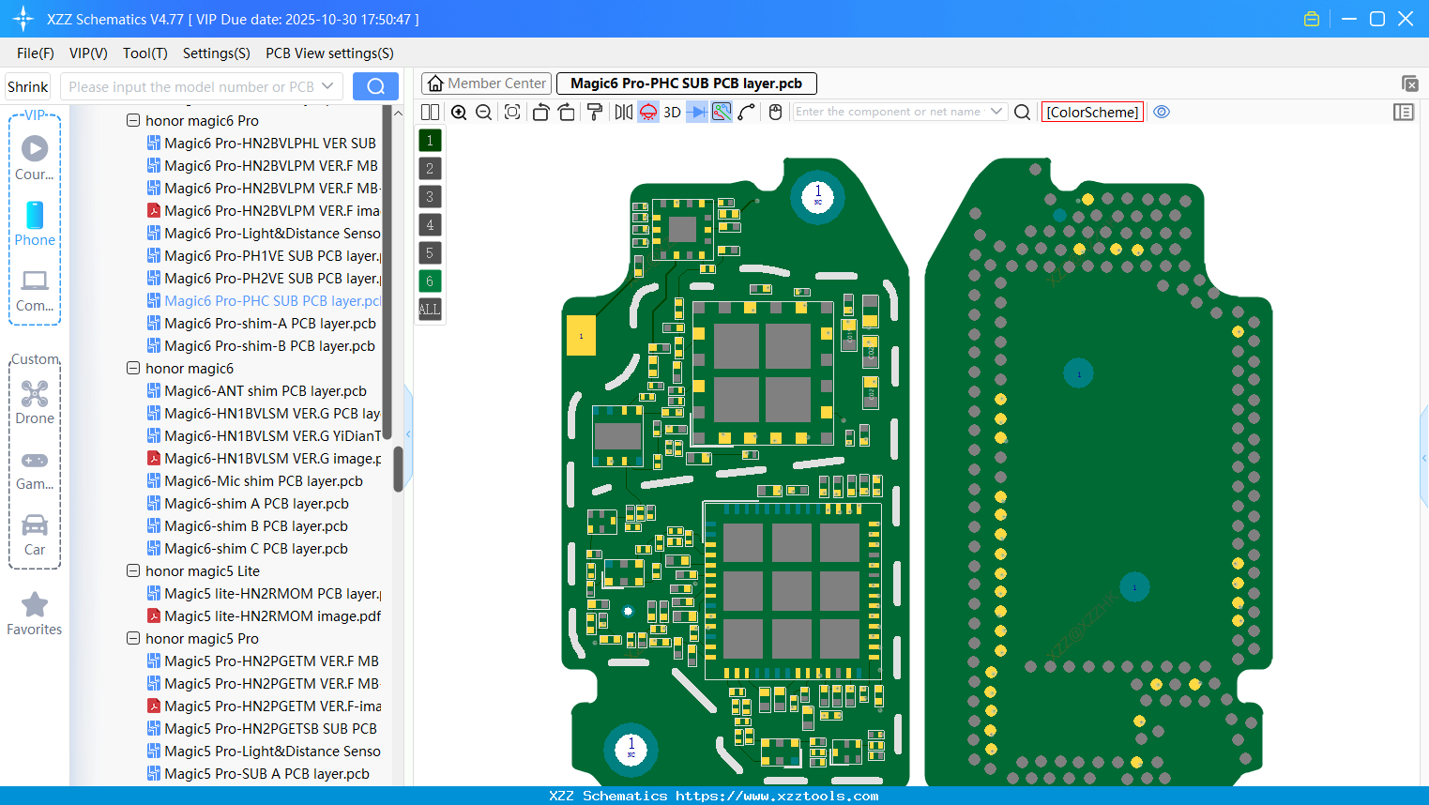Open the ColorScheme button
This screenshot has height=805, width=1429.
pos(1092,112)
